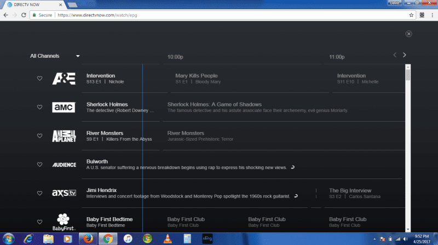Select the Jimi Hendrix program title
The width and height of the screenshot is (438, 245).
(x=101, y=190)
